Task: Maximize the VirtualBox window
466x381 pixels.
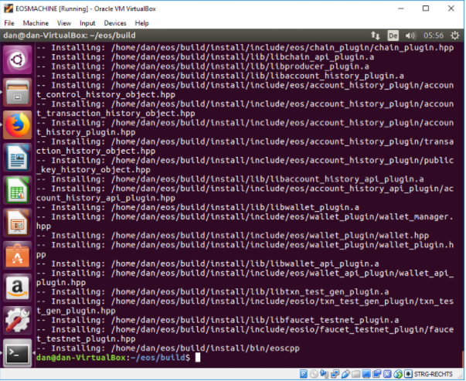Action: click(426, 9)
